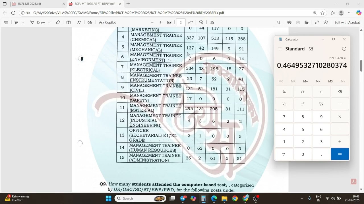Enter full screen PDF view

pos(317,22)
